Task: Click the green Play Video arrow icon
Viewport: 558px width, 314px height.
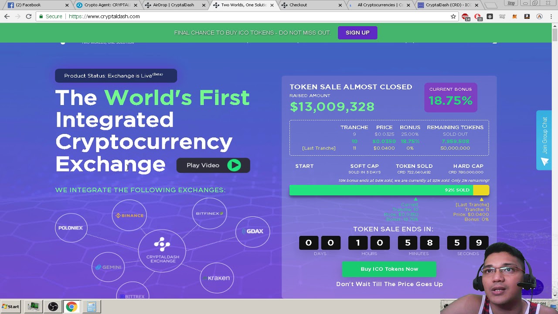Action: click(234, 165)
